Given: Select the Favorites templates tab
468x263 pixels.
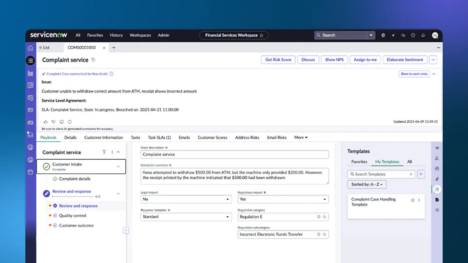Looking at the screenshot, I should coord(359,162).
